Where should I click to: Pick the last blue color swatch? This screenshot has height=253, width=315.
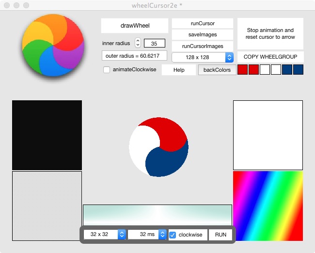pos(298,70)
